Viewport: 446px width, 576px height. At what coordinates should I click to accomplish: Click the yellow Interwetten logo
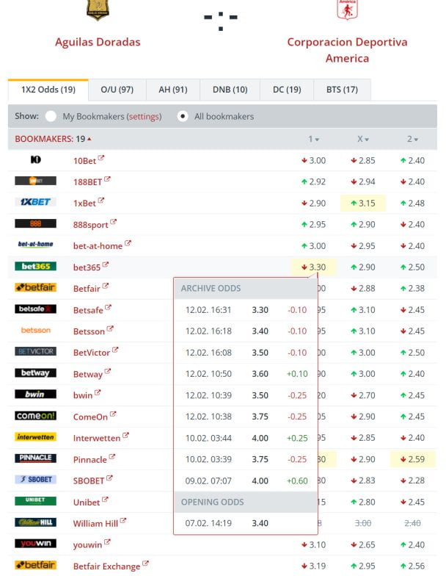(x=35, y=436)
